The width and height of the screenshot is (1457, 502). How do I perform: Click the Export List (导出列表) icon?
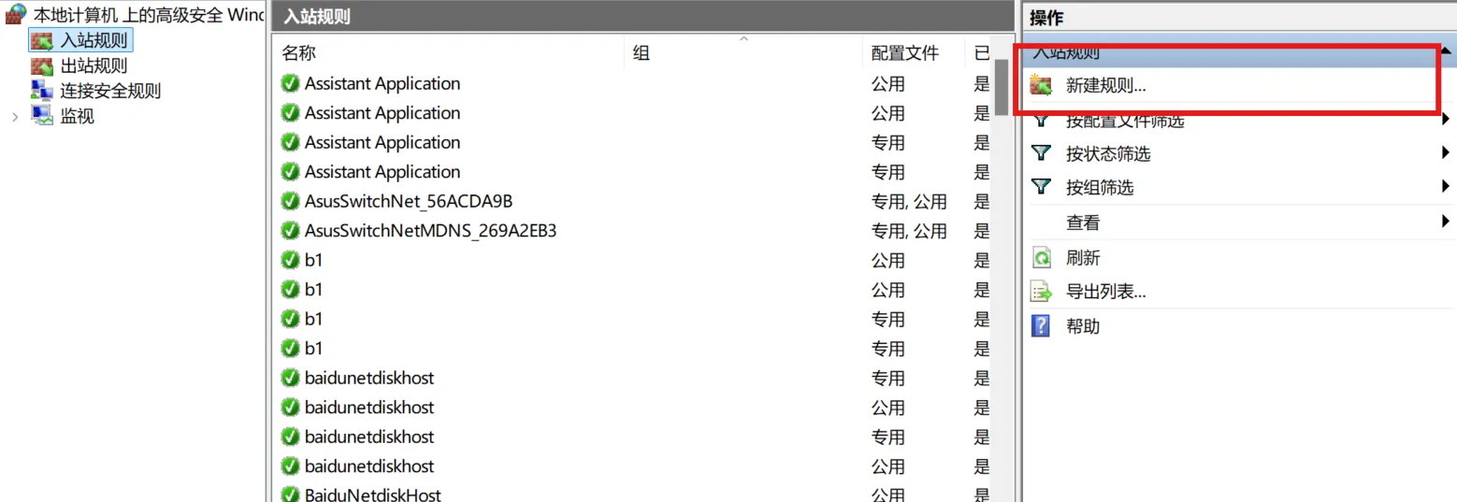(1041, 292)
